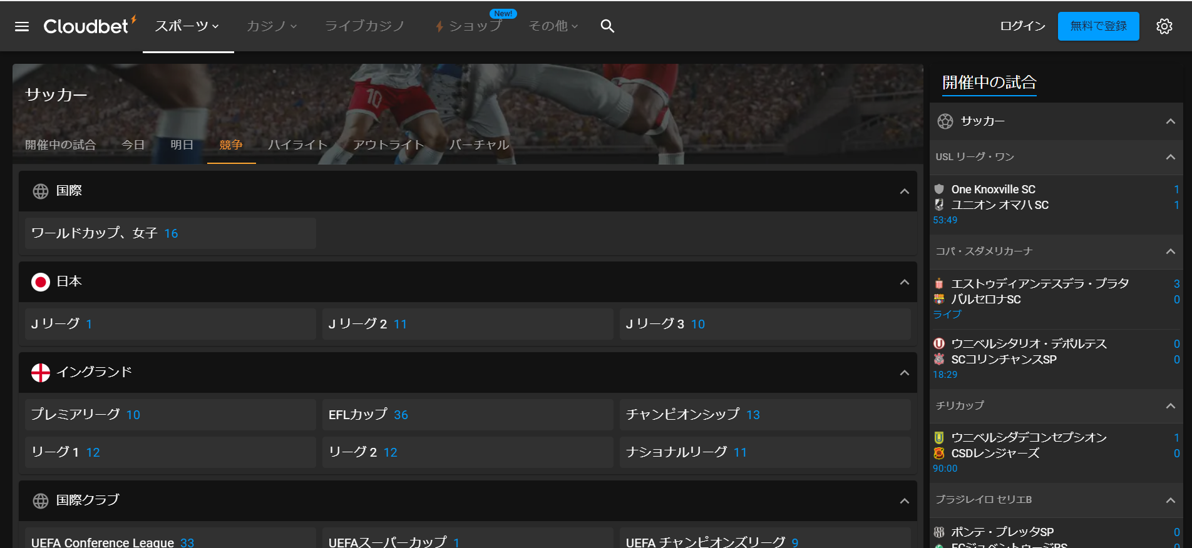The width and height of the screenshot is (1192, 548).
Task: Open UEFAスーパーカップ competition
Action: click(468, 538)
